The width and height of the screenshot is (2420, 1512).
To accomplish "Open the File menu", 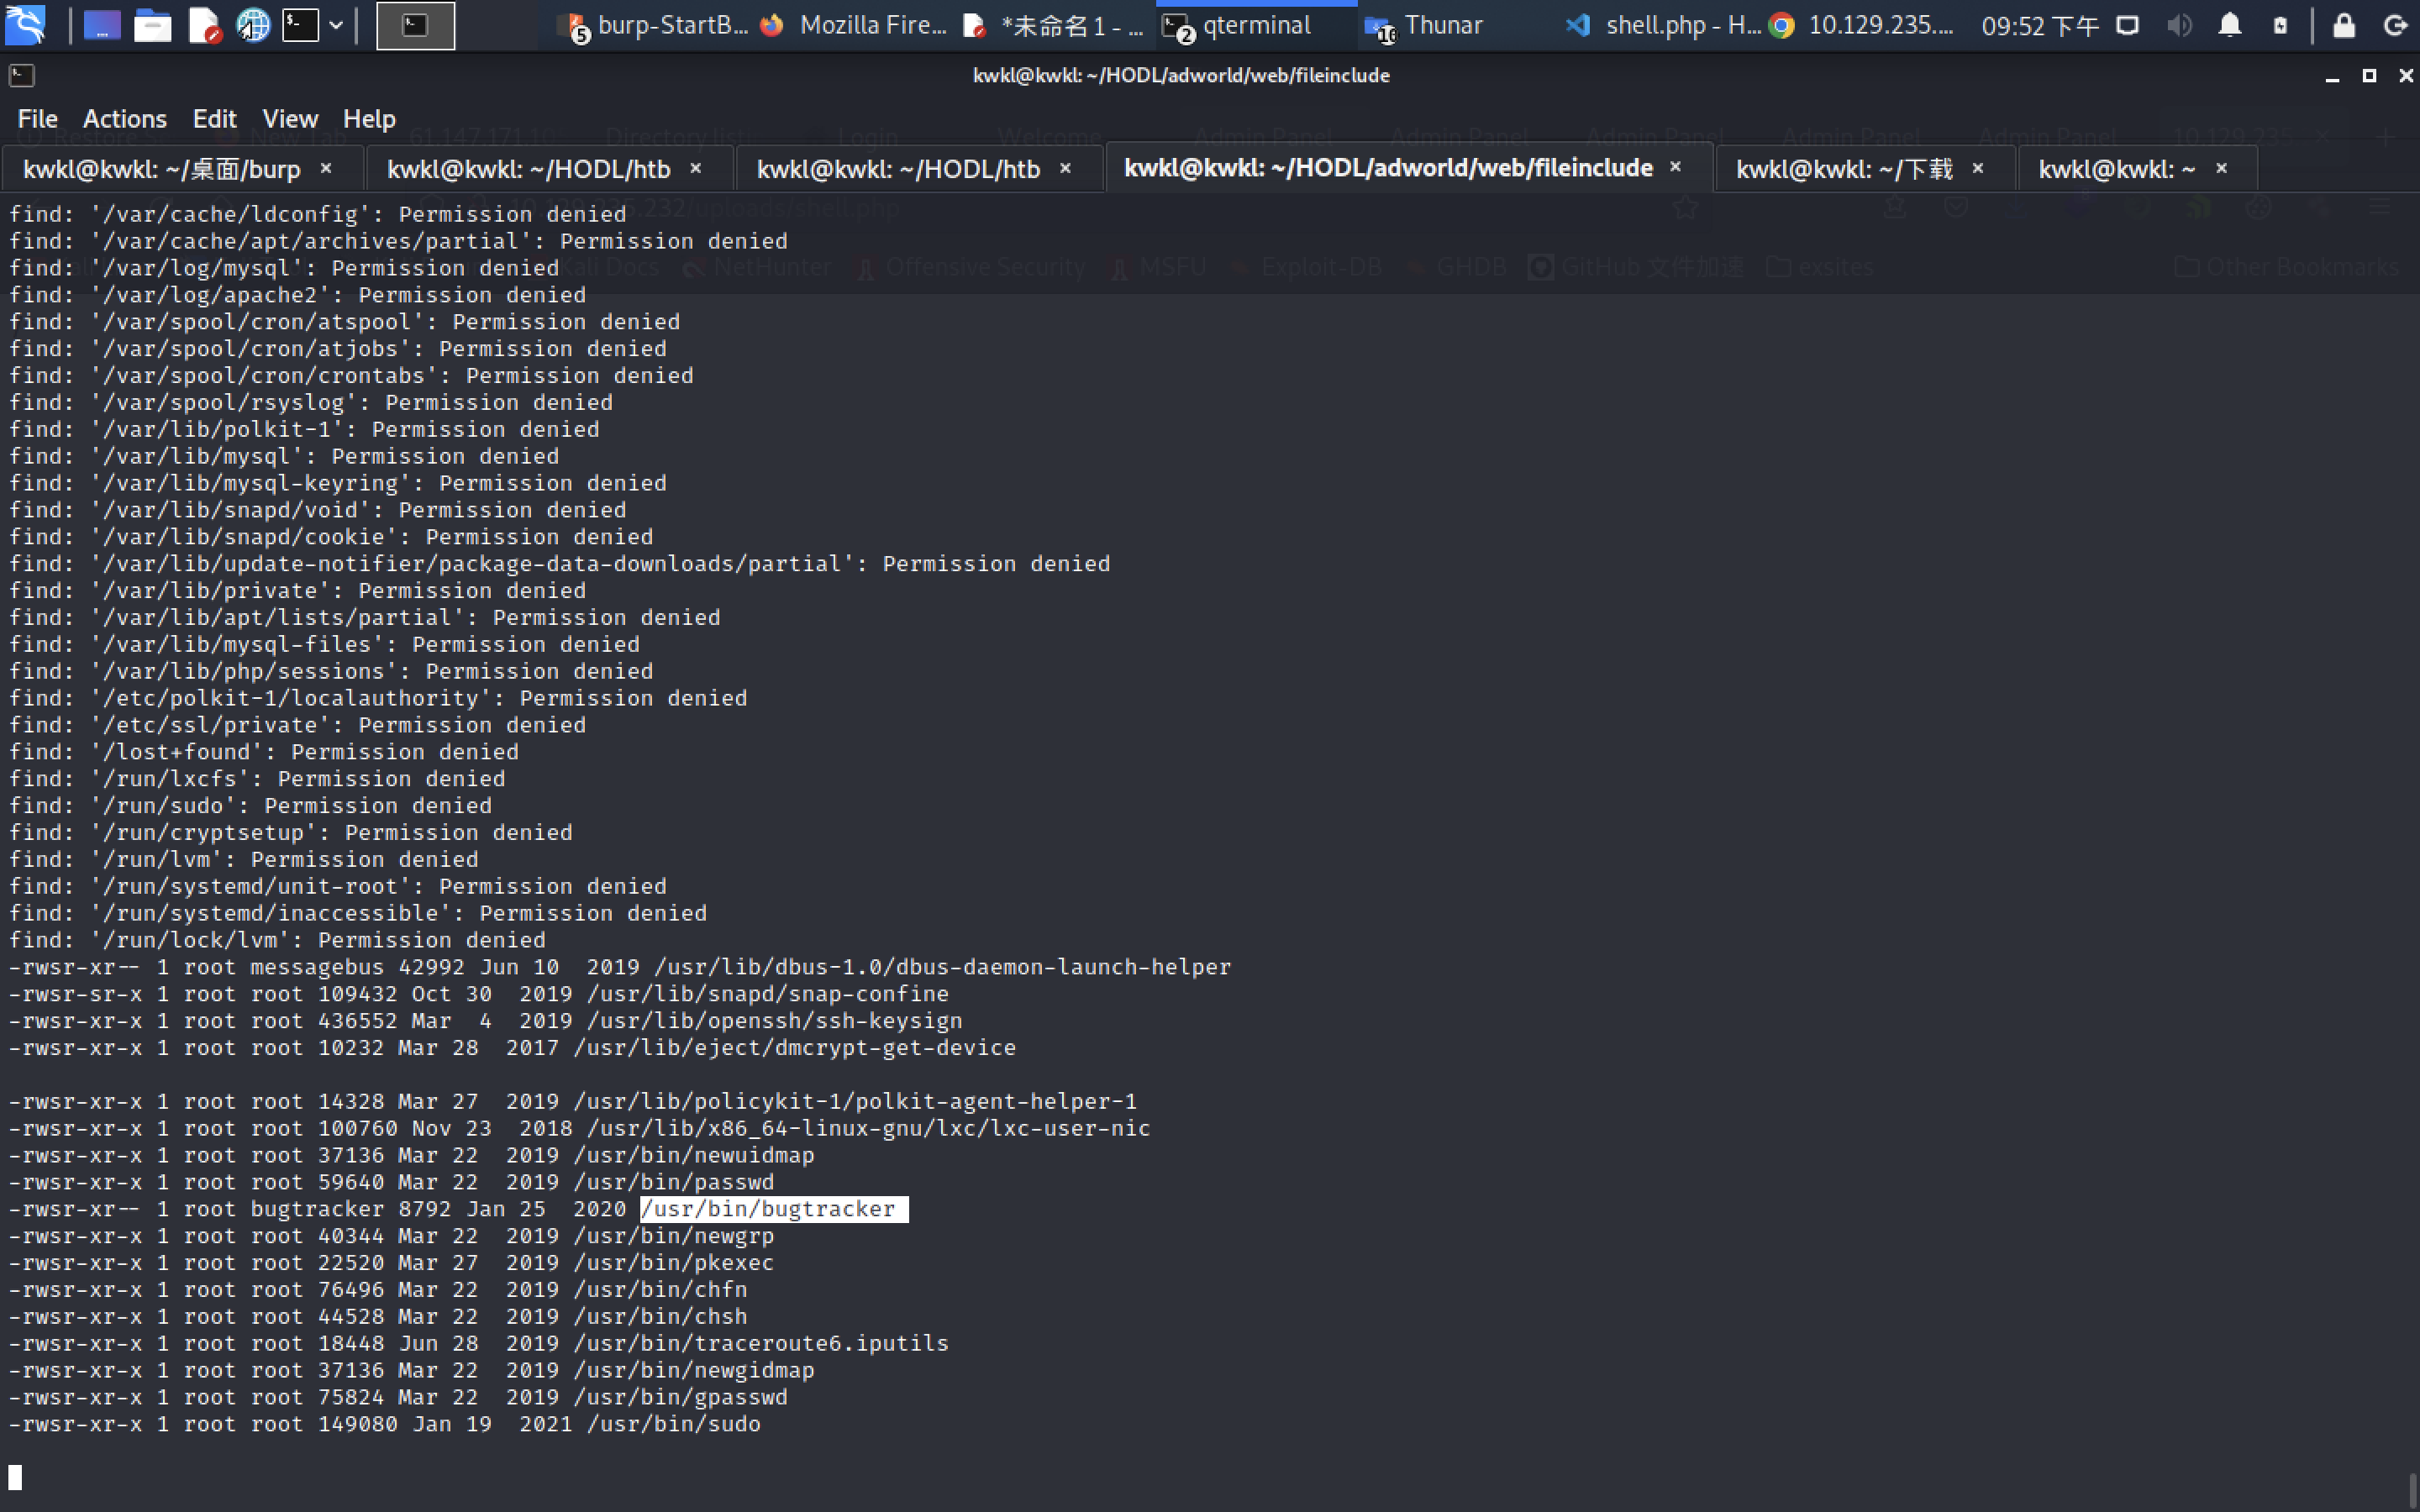I will pos(38,119).
